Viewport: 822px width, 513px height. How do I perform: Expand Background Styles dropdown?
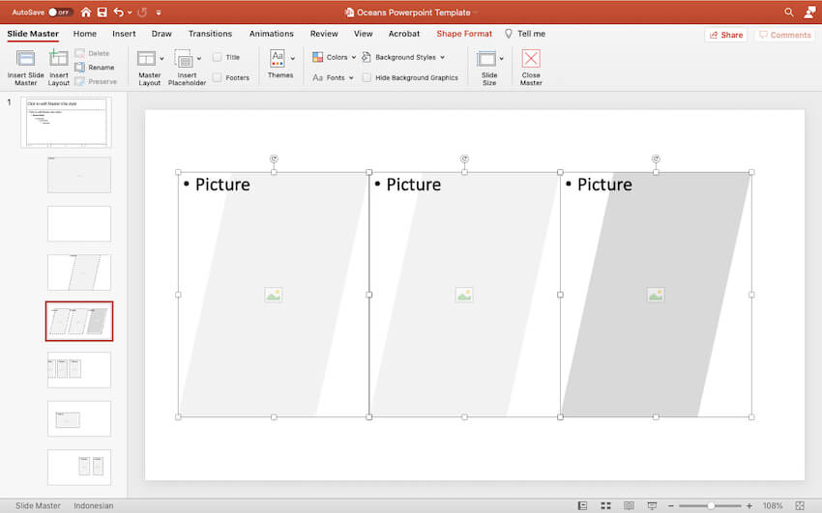pyautogui.click(x=404, y=57)
